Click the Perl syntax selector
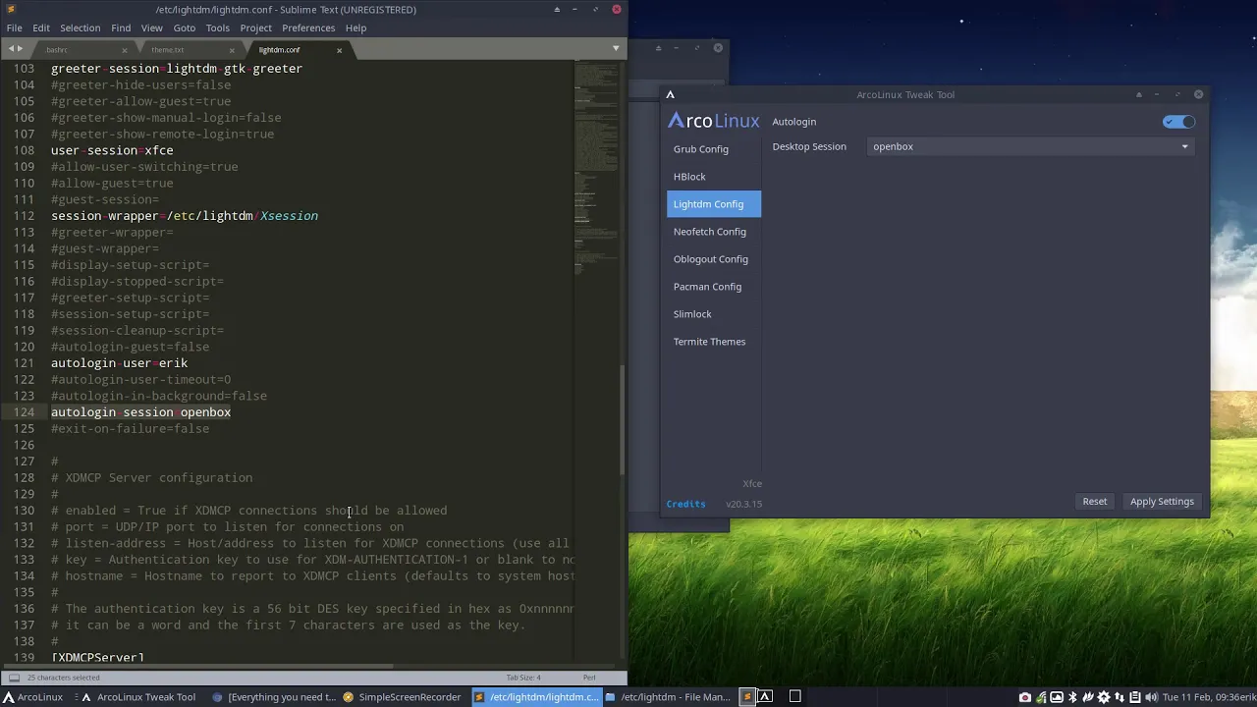This screenshot has width=1257, height=707. coord(589,678)
